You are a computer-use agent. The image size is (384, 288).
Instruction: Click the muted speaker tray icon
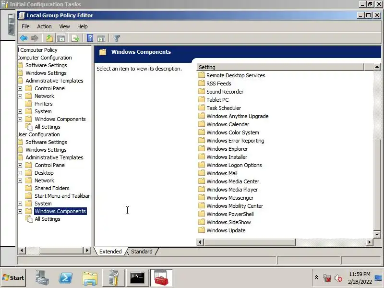coord(338,278)
